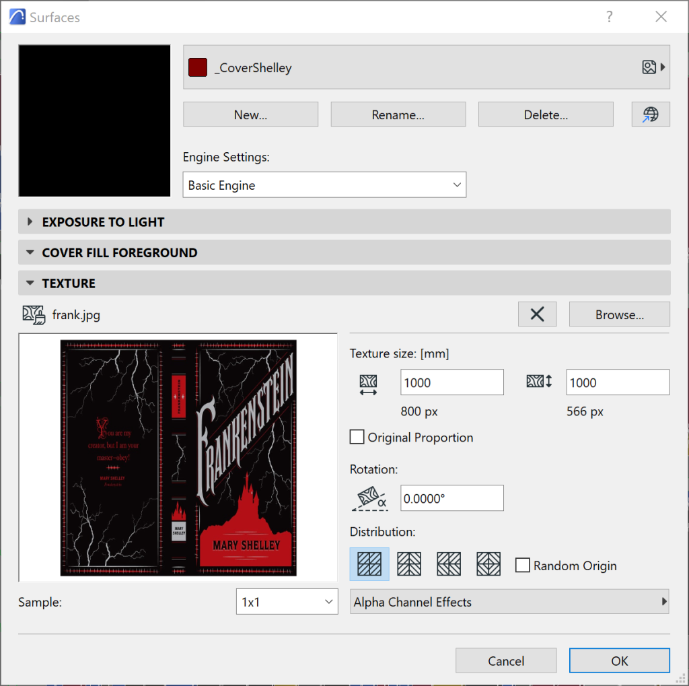Open the Sample 1x1 dropdown
Image resolution: width=689 pixels, height=686 pixels.
287,601
